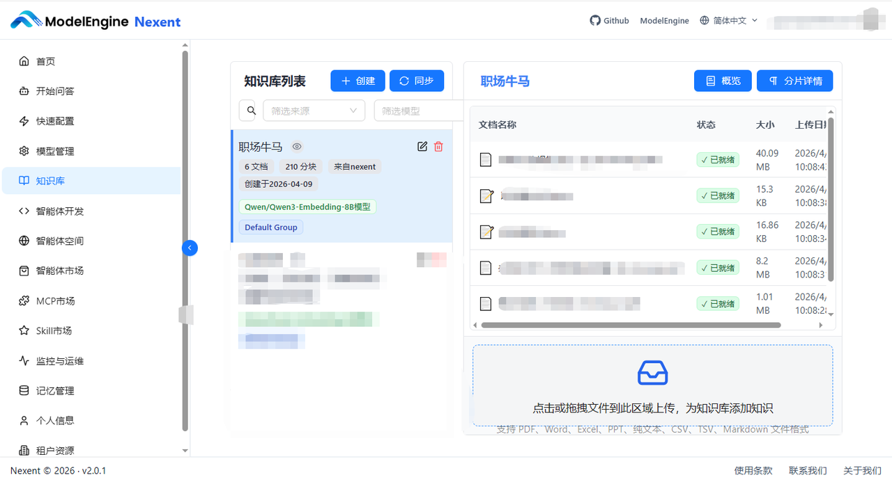
Task: Click the gear icon beside 模型管理
Action: tap(24, 151)
